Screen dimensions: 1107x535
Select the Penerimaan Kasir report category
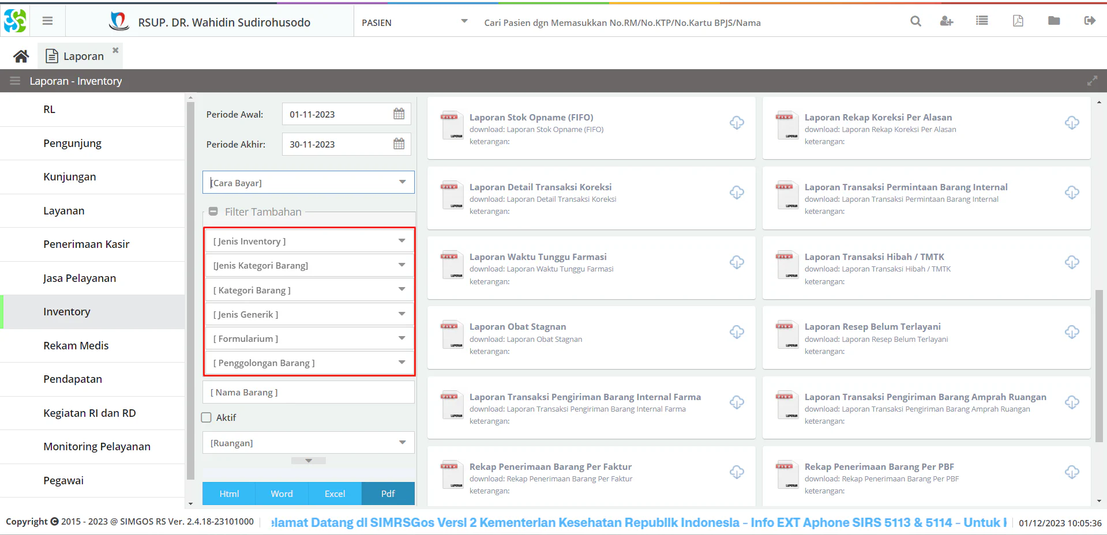coord(92,244)
